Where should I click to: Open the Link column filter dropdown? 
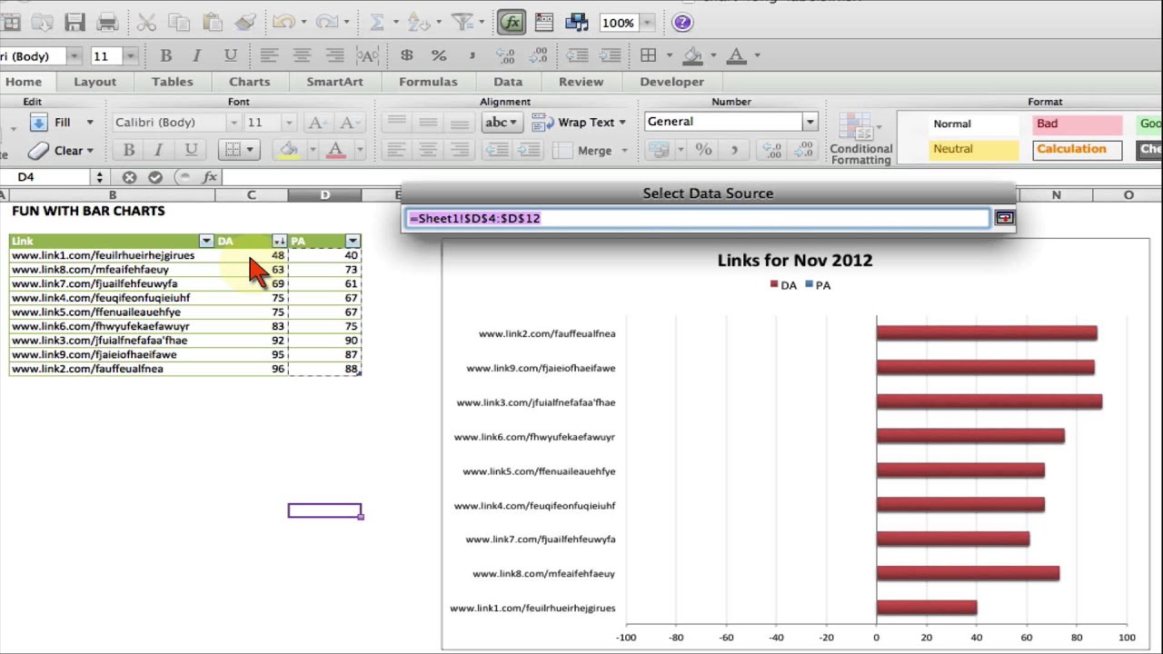(x=206, y=241)
